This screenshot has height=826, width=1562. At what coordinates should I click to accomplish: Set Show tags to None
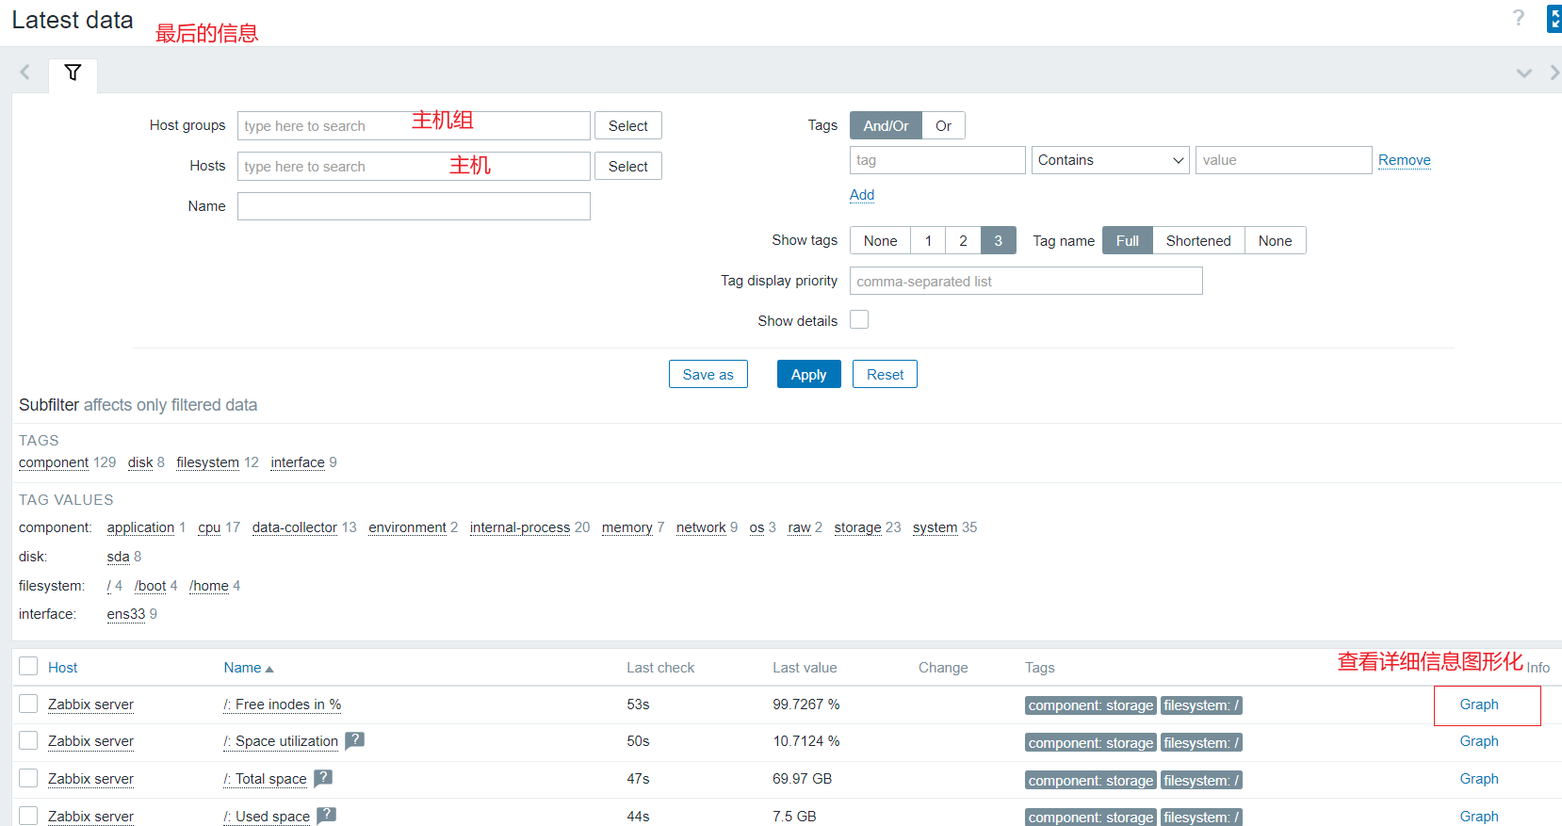pyautogui.click(x=880, y=240)
